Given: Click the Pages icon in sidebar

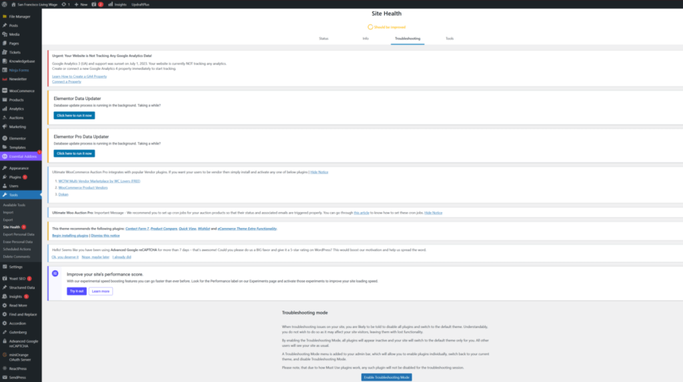Looking at the screenshot, I should (5, 43).
